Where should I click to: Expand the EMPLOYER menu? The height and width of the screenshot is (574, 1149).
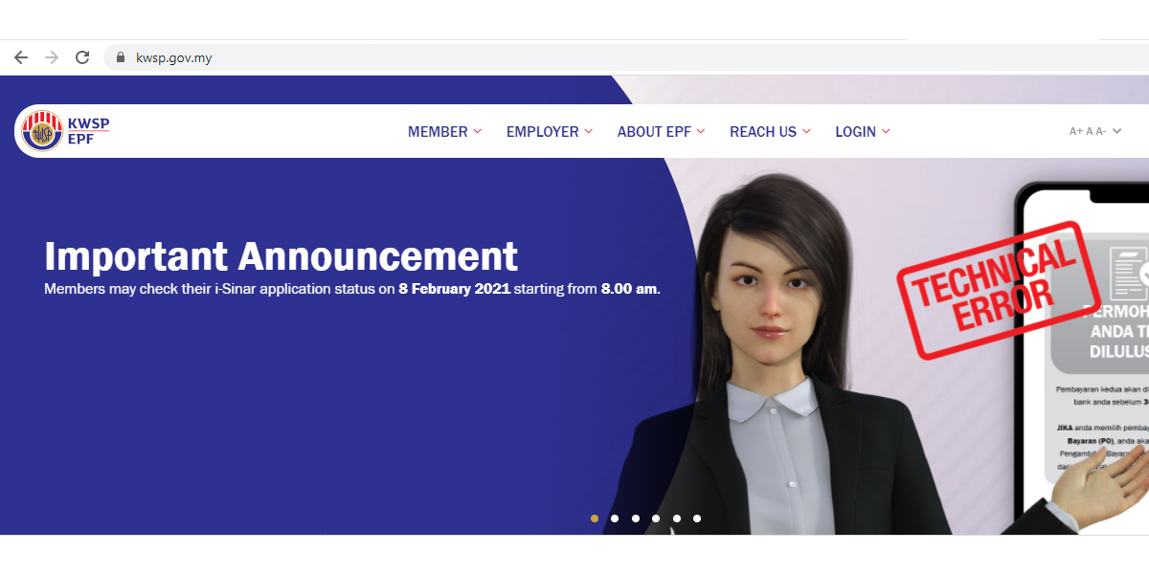[550, 132]
